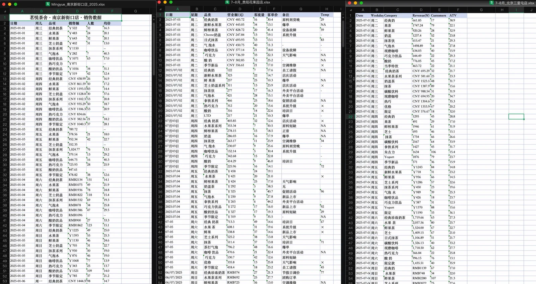Click the 7-8月_北京三里屯店.xlsx window title text
The width and height of the screenshot is (536, 284).
coord(515,3)
